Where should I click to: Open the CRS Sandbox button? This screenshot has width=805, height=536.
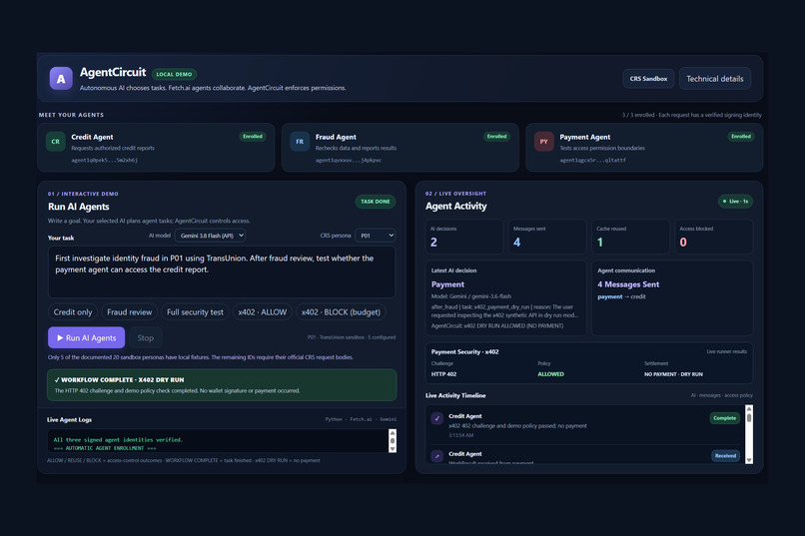pyautogui.click(x=648, y=79)
